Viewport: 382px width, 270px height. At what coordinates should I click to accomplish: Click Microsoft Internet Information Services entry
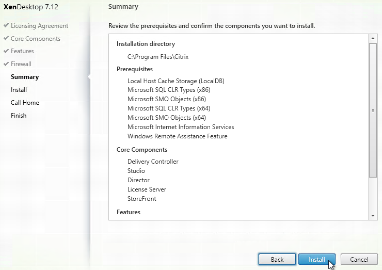(181, 127)
